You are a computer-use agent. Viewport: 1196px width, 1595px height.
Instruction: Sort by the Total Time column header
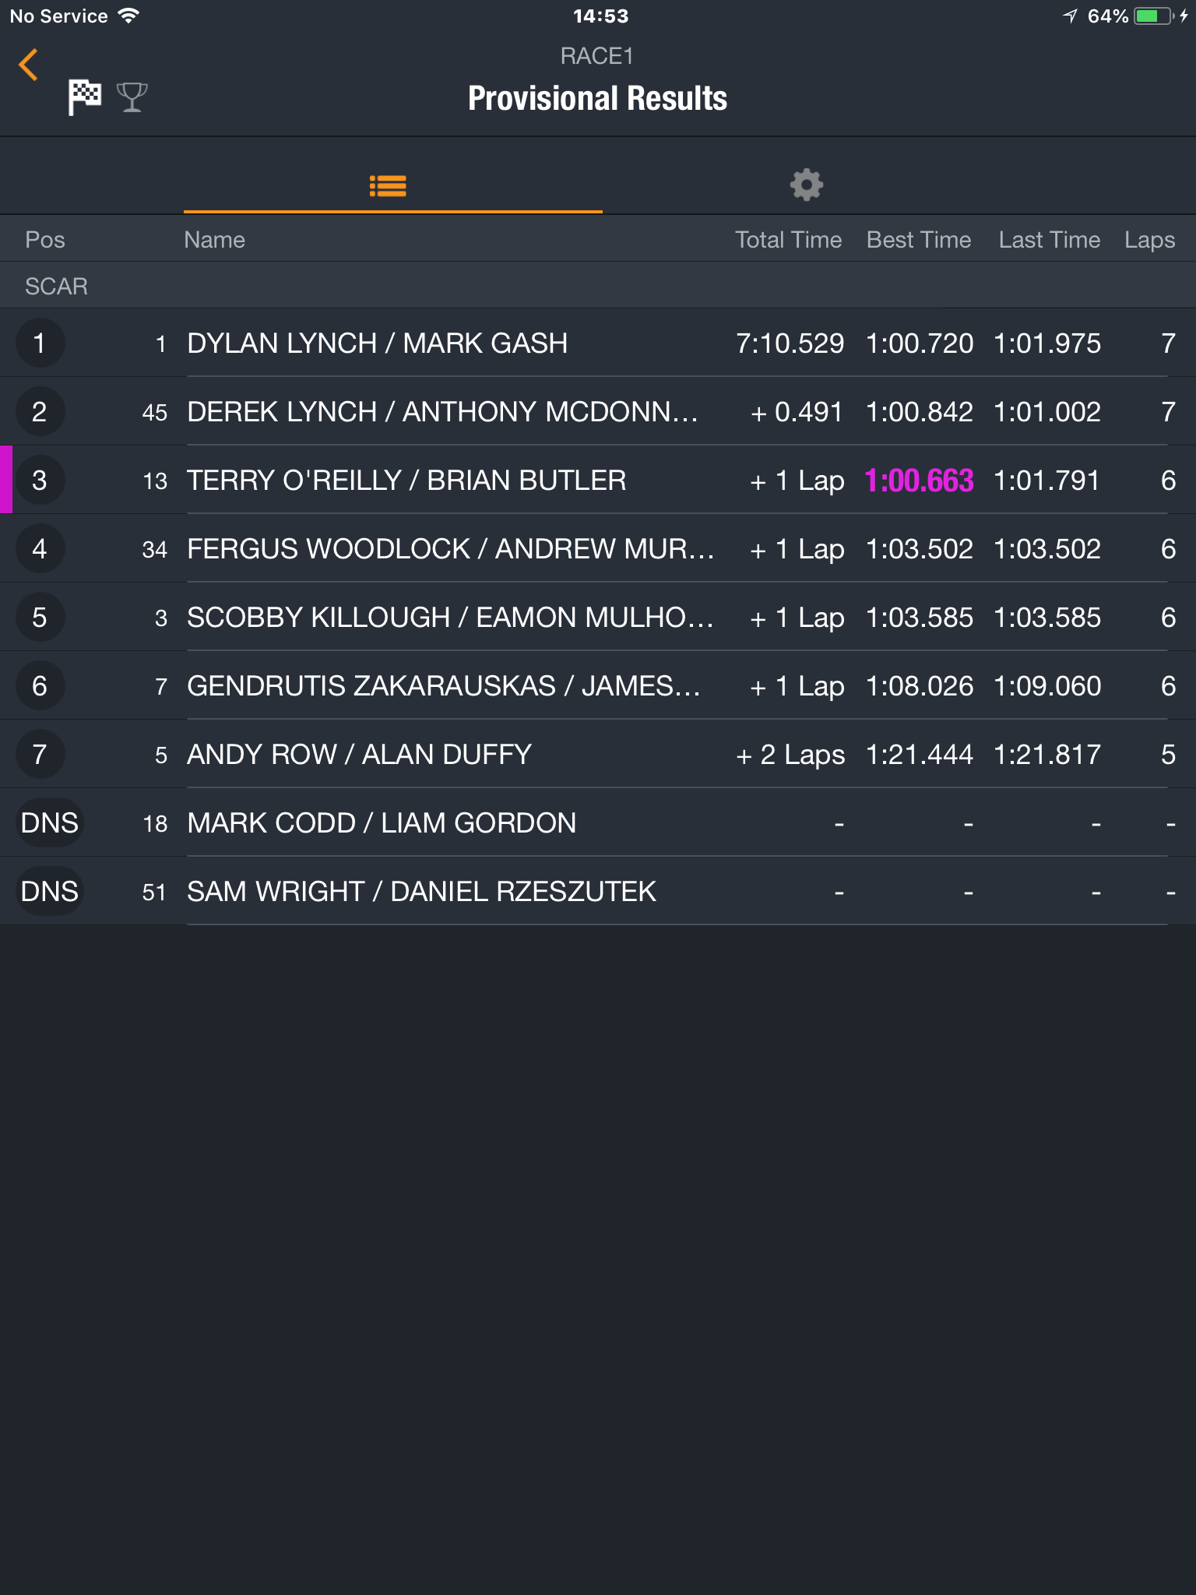tap(788, 240)
